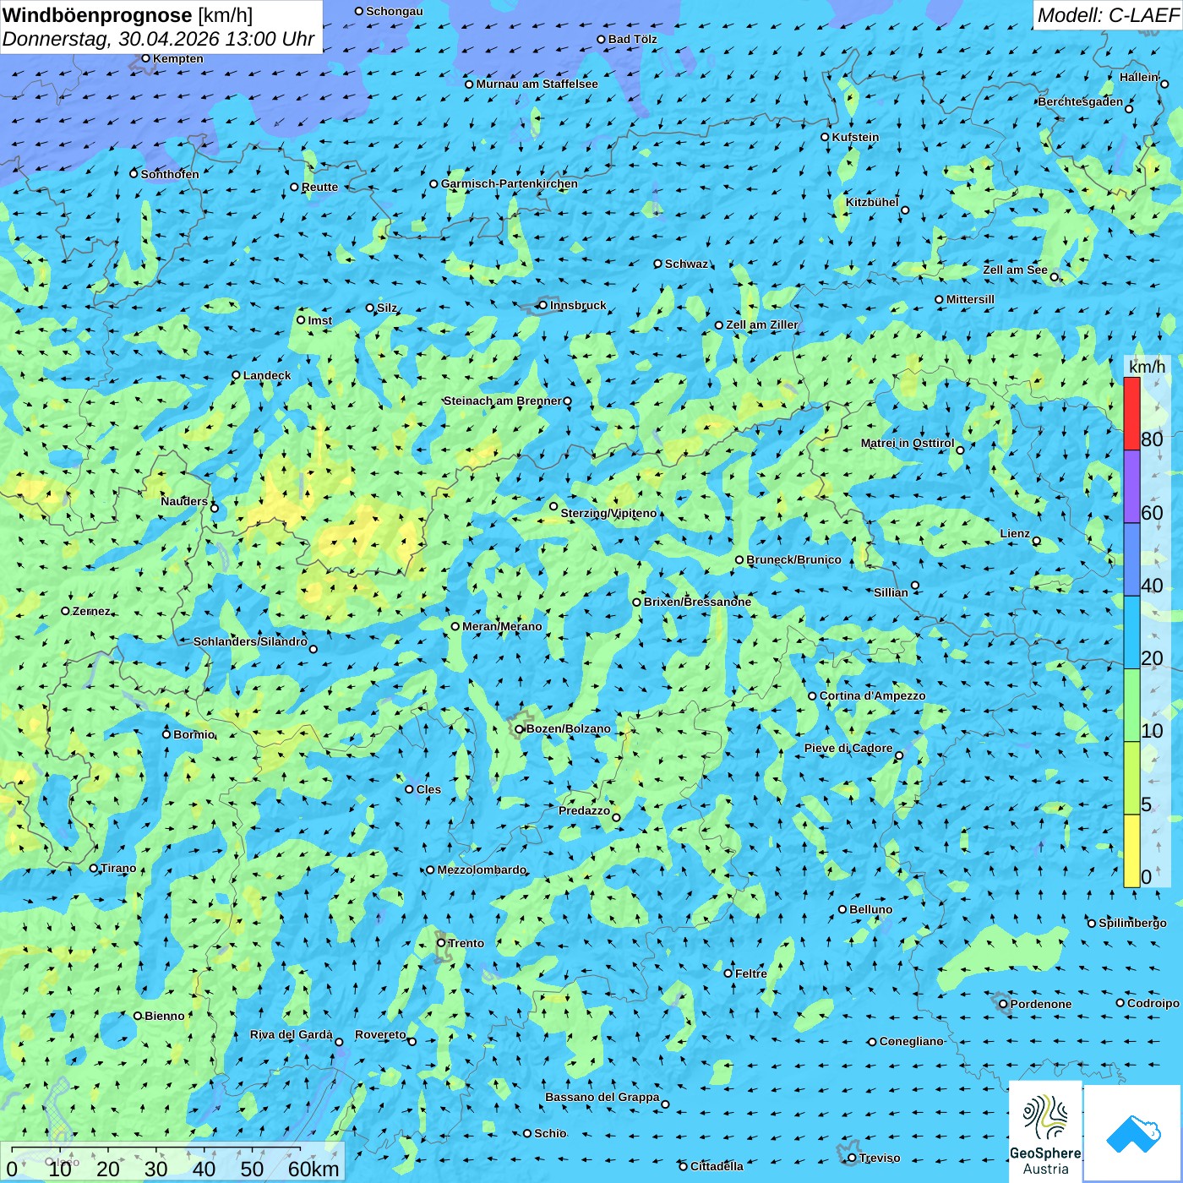The height and width of the screenshot is (1183, 1183).
Task: Click the Innsbruck city marker
Action: (x=542, y=305)
